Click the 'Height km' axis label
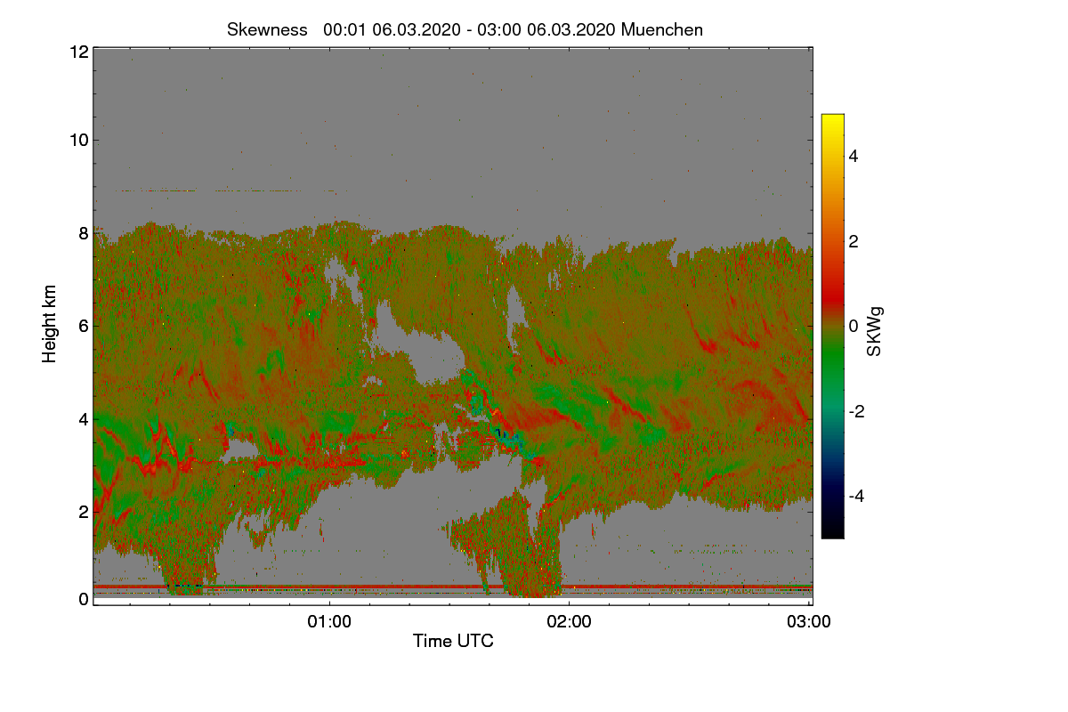The height and width of the screenshot is (712, 1068). [49, 325]
